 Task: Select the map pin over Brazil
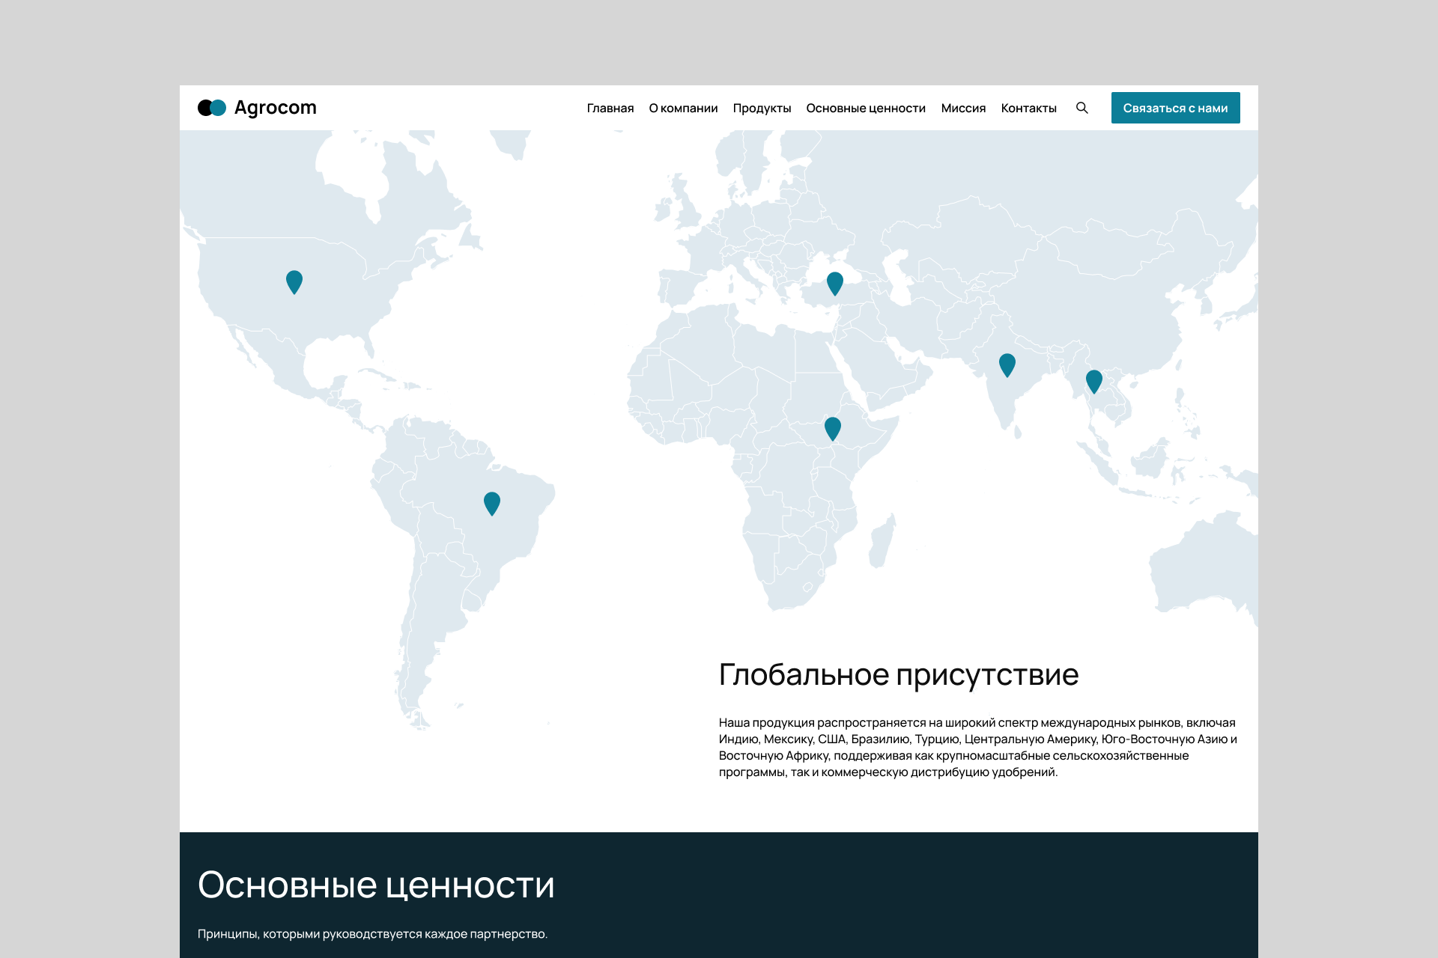tap(492, 504)
